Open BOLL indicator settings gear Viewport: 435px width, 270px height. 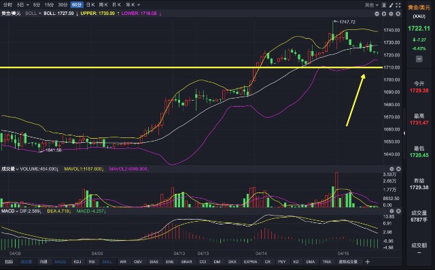coord(391,14)
